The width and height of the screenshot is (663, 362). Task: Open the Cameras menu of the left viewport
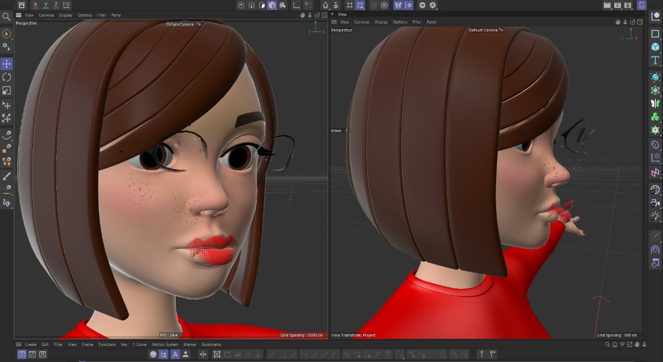click(x=47, y=15)
